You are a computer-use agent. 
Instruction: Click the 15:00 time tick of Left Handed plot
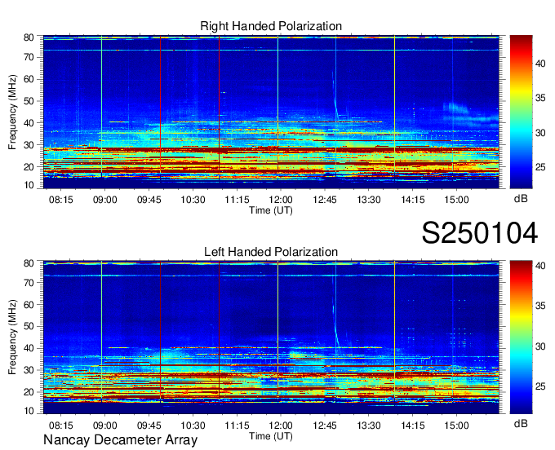coord(456,426)
